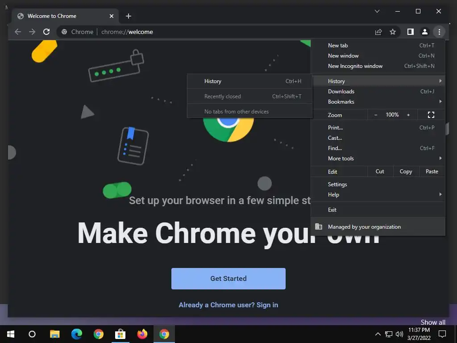457x343 pixels.
Task: Click the share this page icon
Action: tap(378, 32)
